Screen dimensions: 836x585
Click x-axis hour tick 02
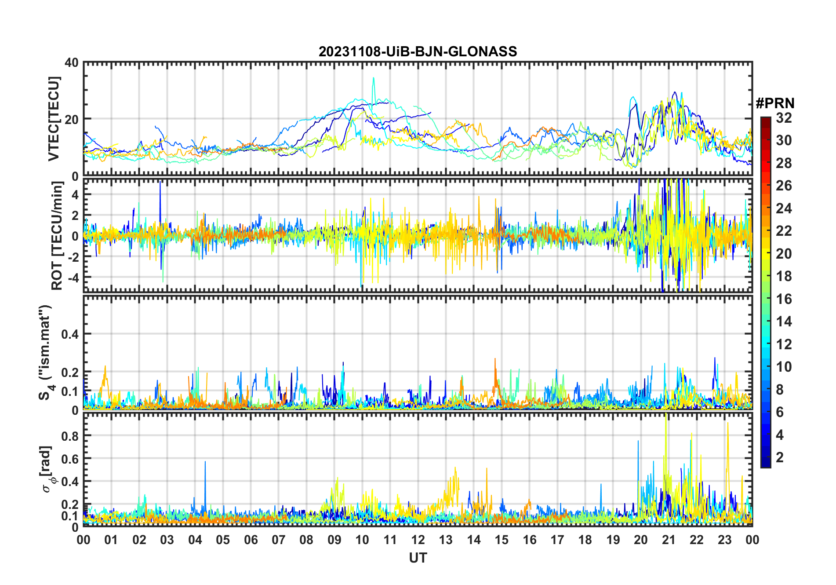tap(139, 540)
